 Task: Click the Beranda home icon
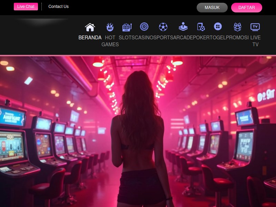click(x=90, y=27)
